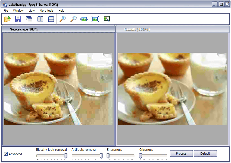231x163 pixels.
Task: Open the Help menu
Action: tap(61, 11)
